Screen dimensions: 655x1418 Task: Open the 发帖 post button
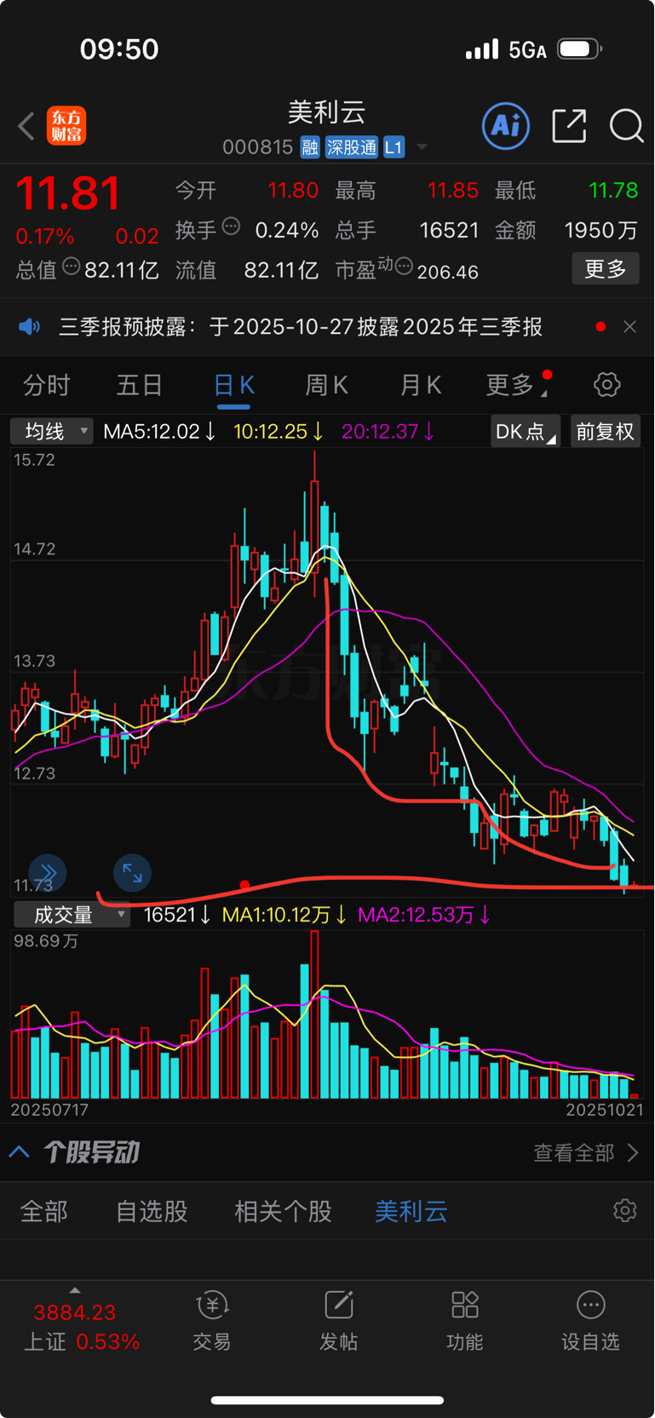(338, 1322)
